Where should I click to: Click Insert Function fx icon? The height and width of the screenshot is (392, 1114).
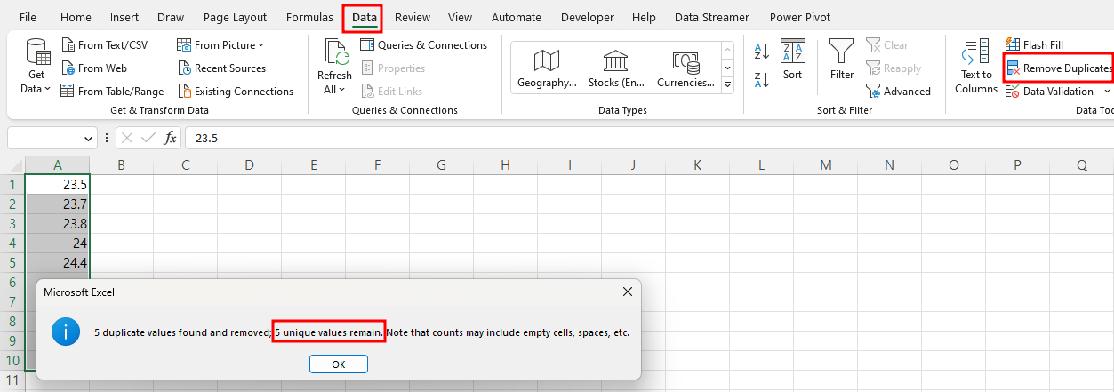(x=170, y=138)
